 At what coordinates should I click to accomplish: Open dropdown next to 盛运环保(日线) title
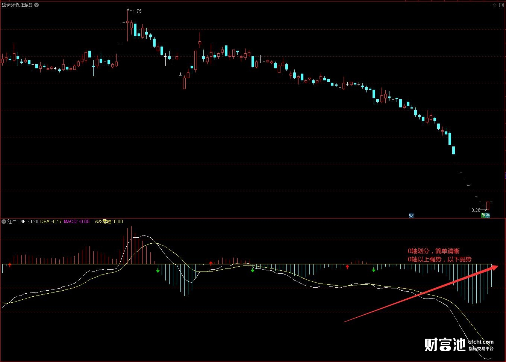(36, 5)
